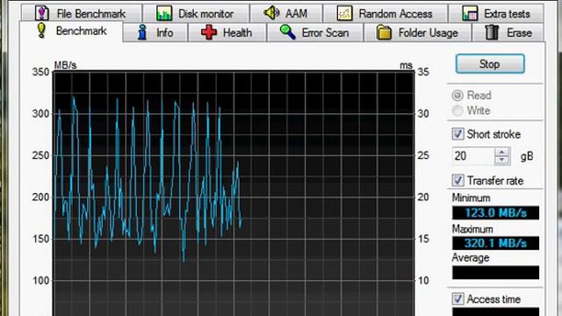Click the MB/s axis label
Screen dimensions: 562x316
tap(65, 65)
